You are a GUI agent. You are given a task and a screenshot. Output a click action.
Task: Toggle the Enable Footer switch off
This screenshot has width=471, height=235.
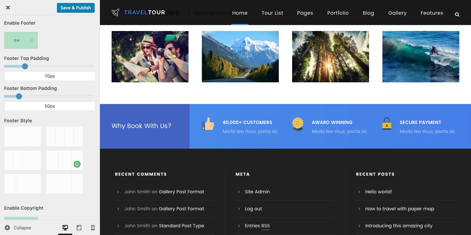[x=21, y=40]
